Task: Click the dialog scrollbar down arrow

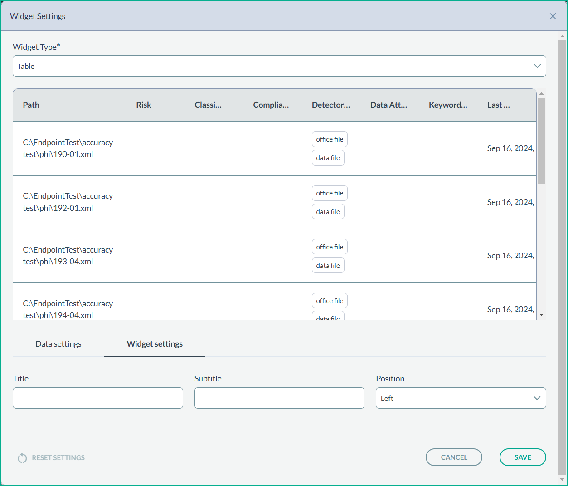Action: pos(562,479)
